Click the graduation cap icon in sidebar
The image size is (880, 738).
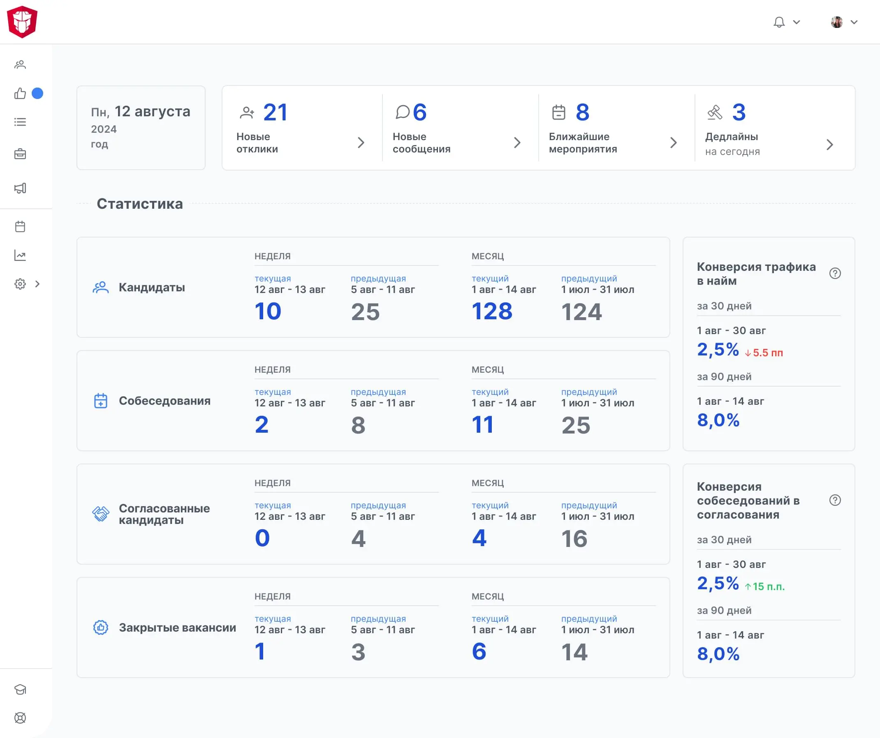(20, 690)
